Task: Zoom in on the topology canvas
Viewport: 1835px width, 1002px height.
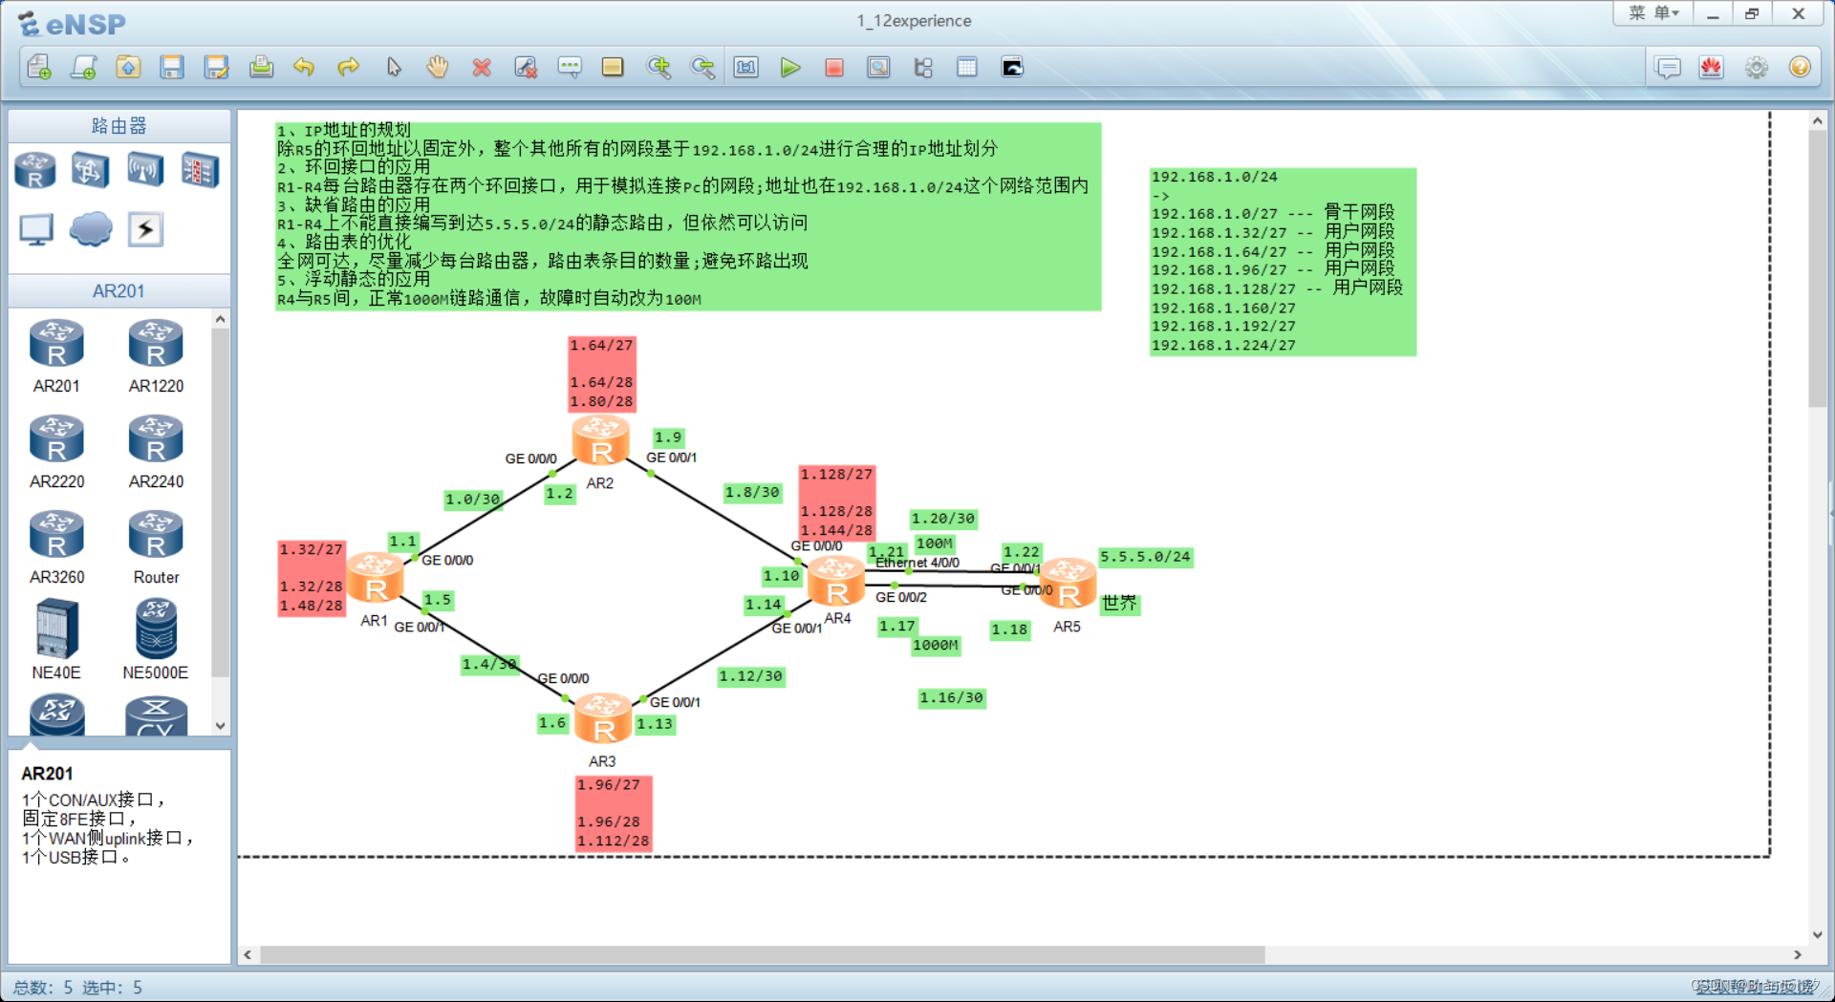Action: pos(658,67)
